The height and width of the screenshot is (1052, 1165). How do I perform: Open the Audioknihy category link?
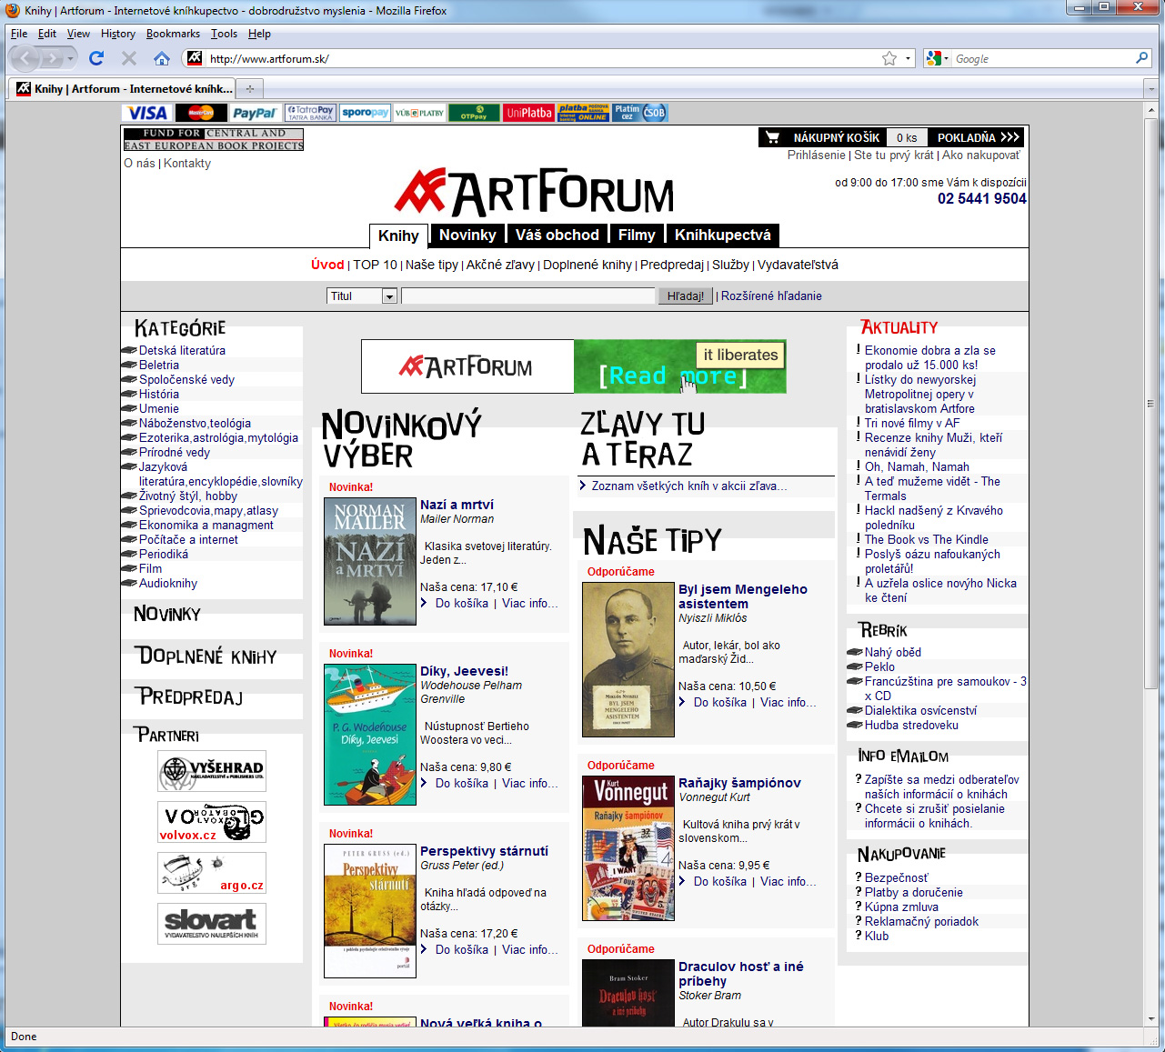[x=168, y=583]
